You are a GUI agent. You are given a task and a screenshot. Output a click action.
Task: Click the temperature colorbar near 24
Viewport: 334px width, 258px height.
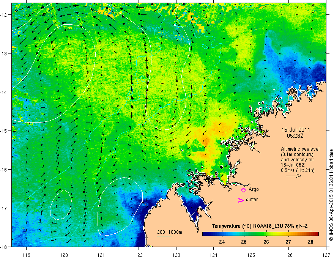(x=222, y=234)
